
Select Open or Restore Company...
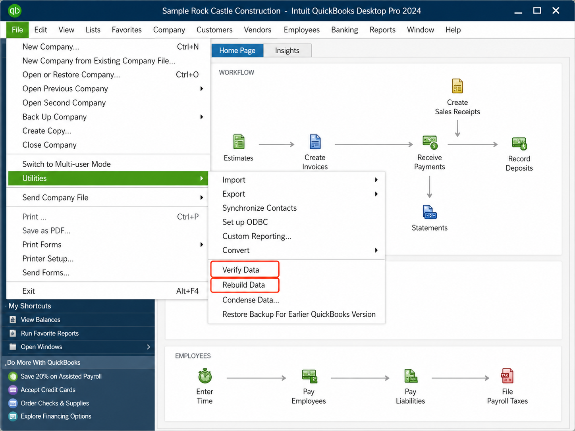(x=108, y=75)
